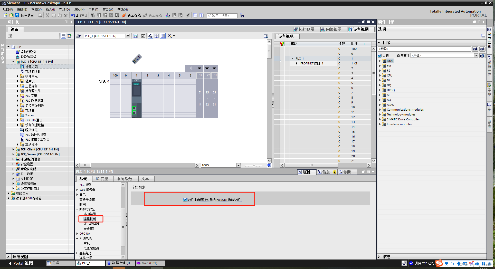
Task: Click the accessible devices icon
Action: (168, 15)
